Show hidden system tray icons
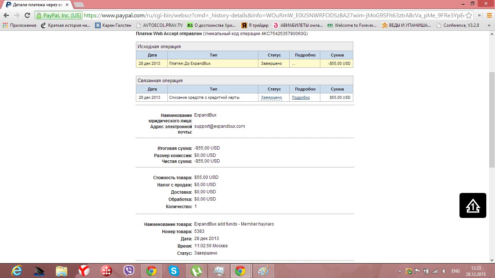Screen dimensions: 495x278 pyautogui.click(x=400, y=271)
